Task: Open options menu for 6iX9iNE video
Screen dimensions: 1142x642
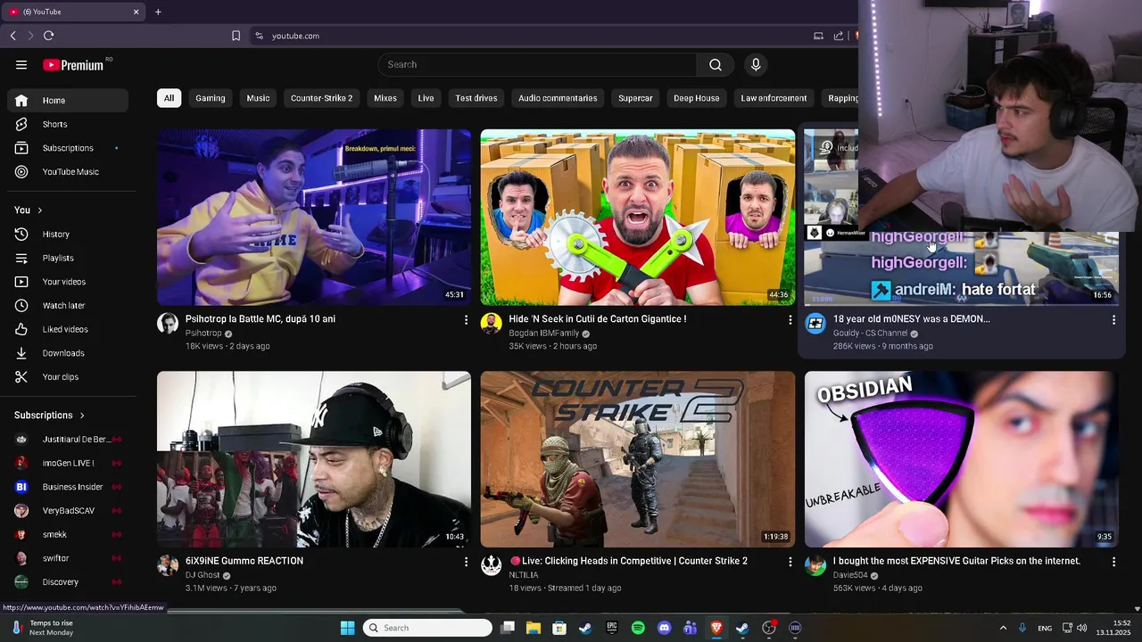Action: click(466, 562)
